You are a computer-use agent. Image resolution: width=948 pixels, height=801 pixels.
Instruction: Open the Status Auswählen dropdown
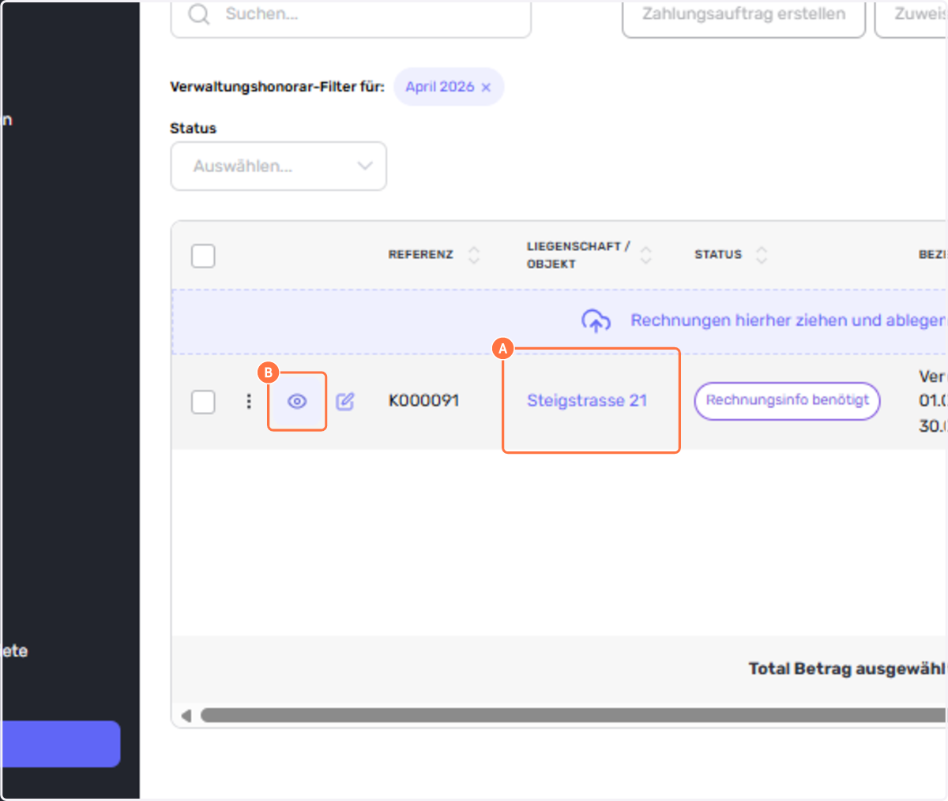coord(278,167)
